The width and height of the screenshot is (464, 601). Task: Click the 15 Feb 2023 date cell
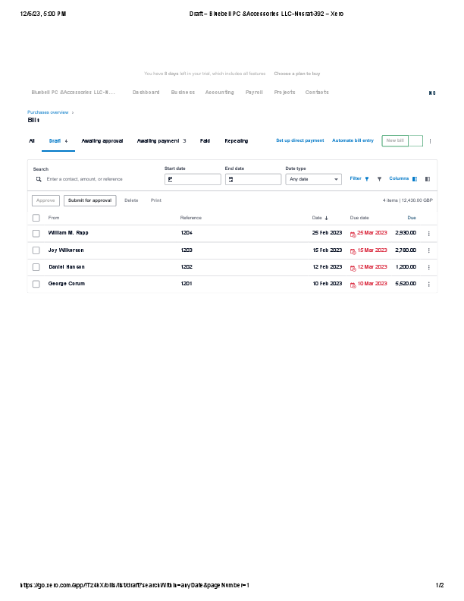[x=328, y=250]
